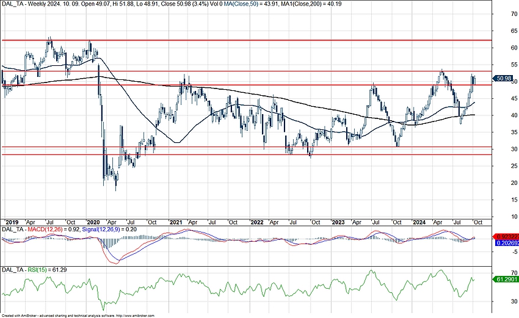Click the '2020' year label on the time axis

click(x=93, y=222)
